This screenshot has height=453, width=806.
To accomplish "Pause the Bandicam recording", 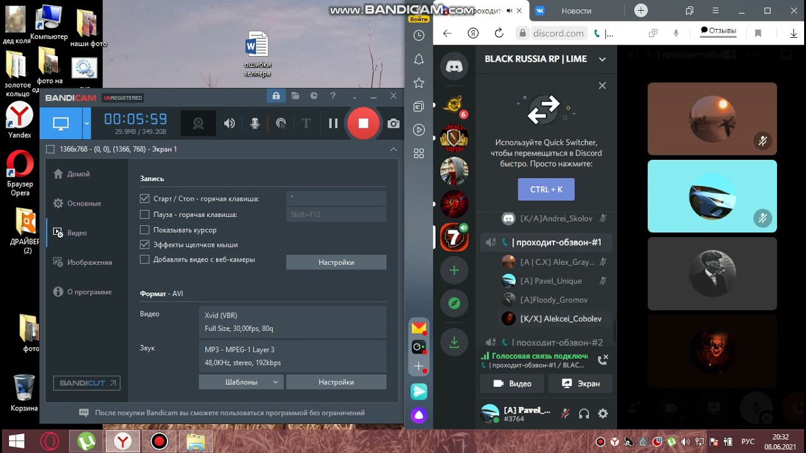I will tap(334, 123).
